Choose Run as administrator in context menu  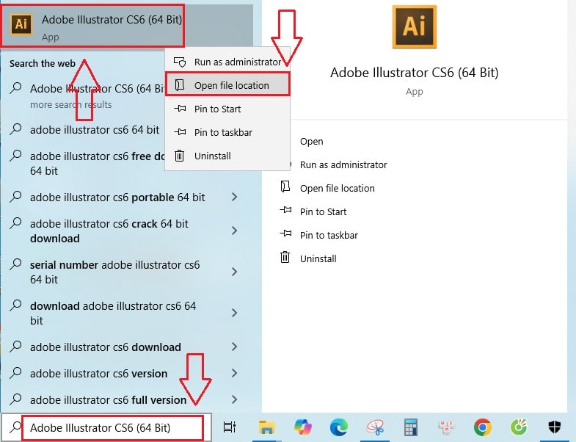[227, 62]
